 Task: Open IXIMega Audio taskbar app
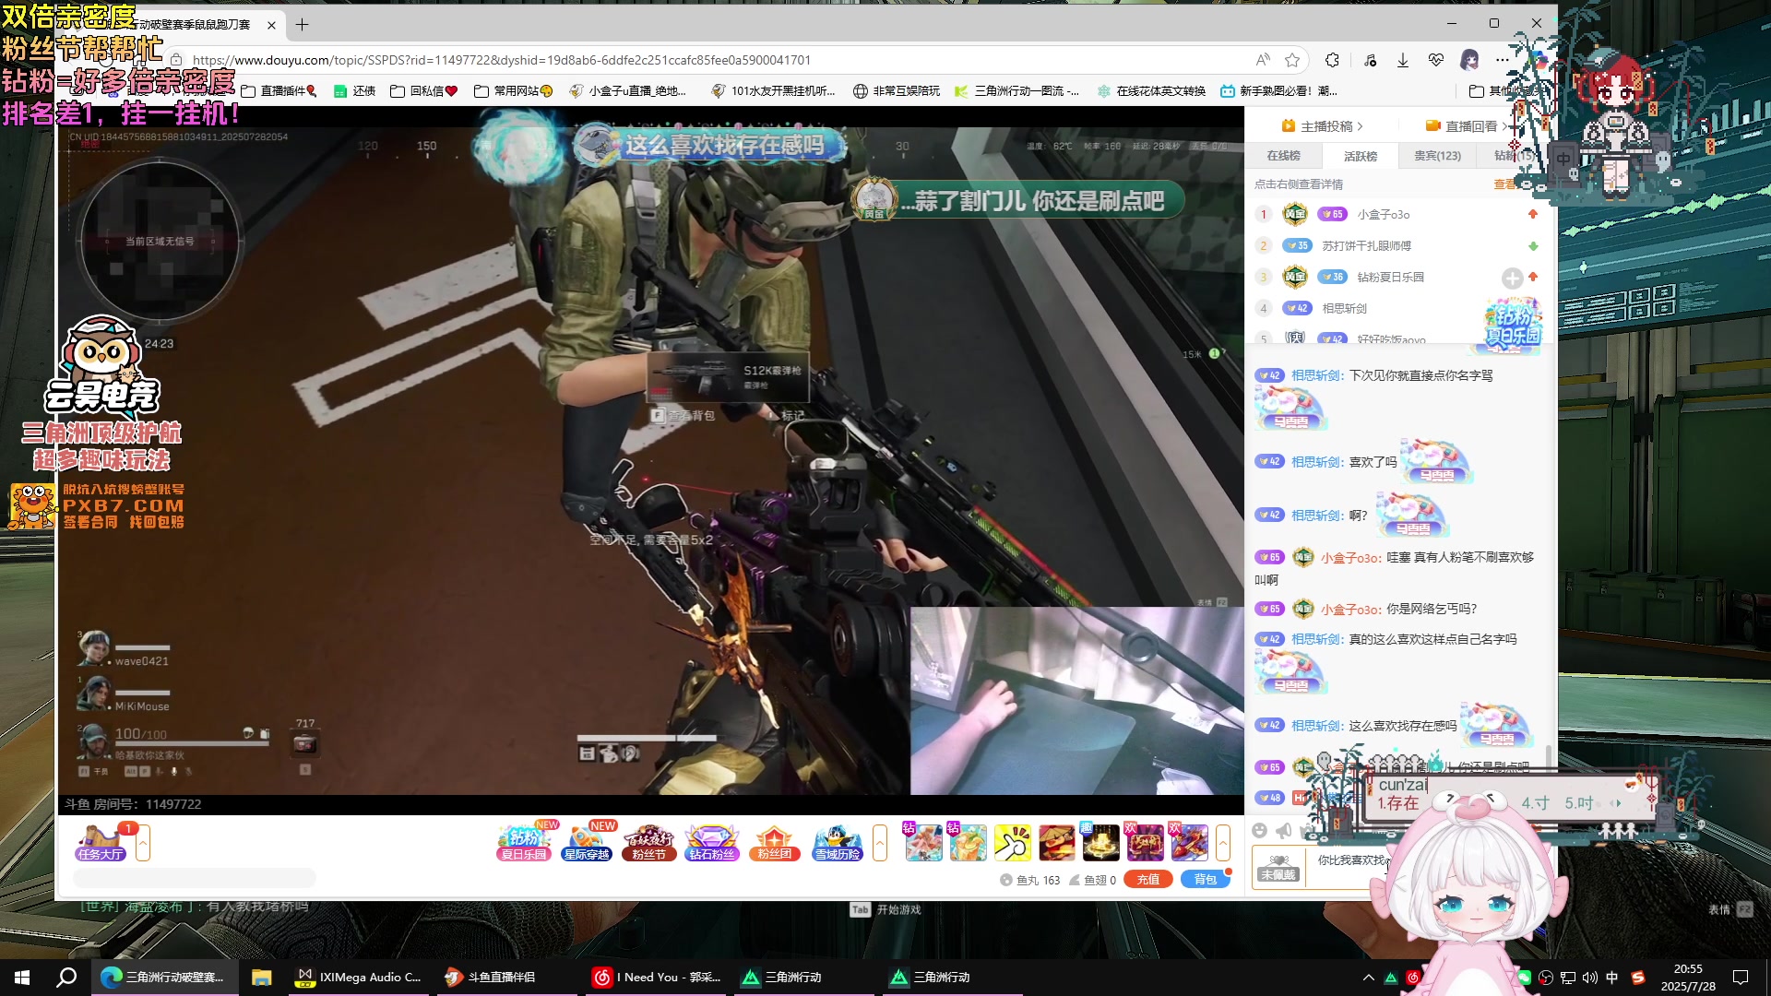(x=358, y=977)
